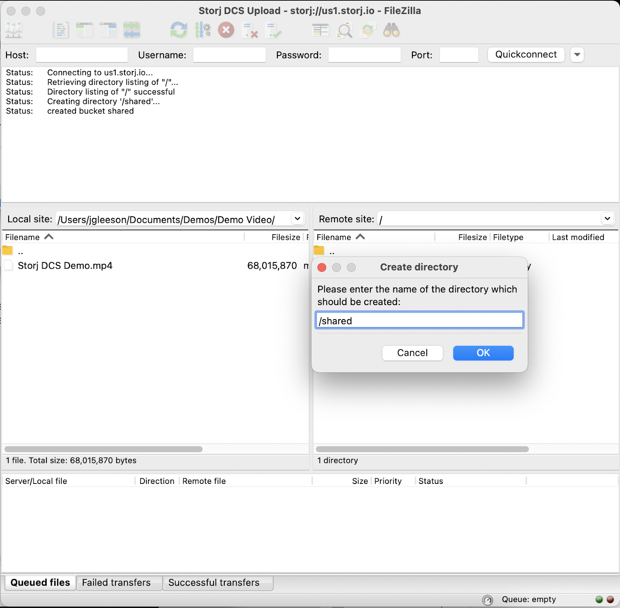Click the Remote file column header
The width and height of the screenshot is (620, 608).
click(246, 481)
